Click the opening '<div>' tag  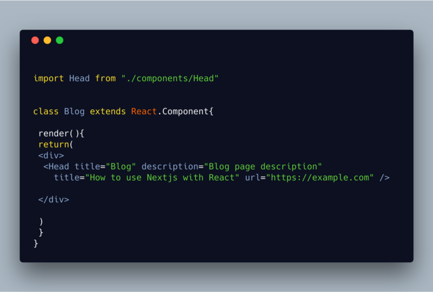click(51, 155)
